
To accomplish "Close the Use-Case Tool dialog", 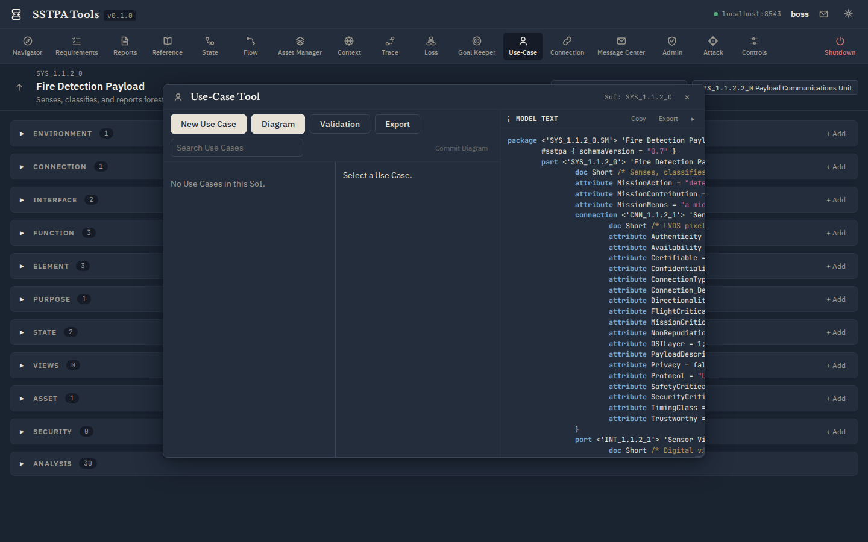I will (687, 97).
